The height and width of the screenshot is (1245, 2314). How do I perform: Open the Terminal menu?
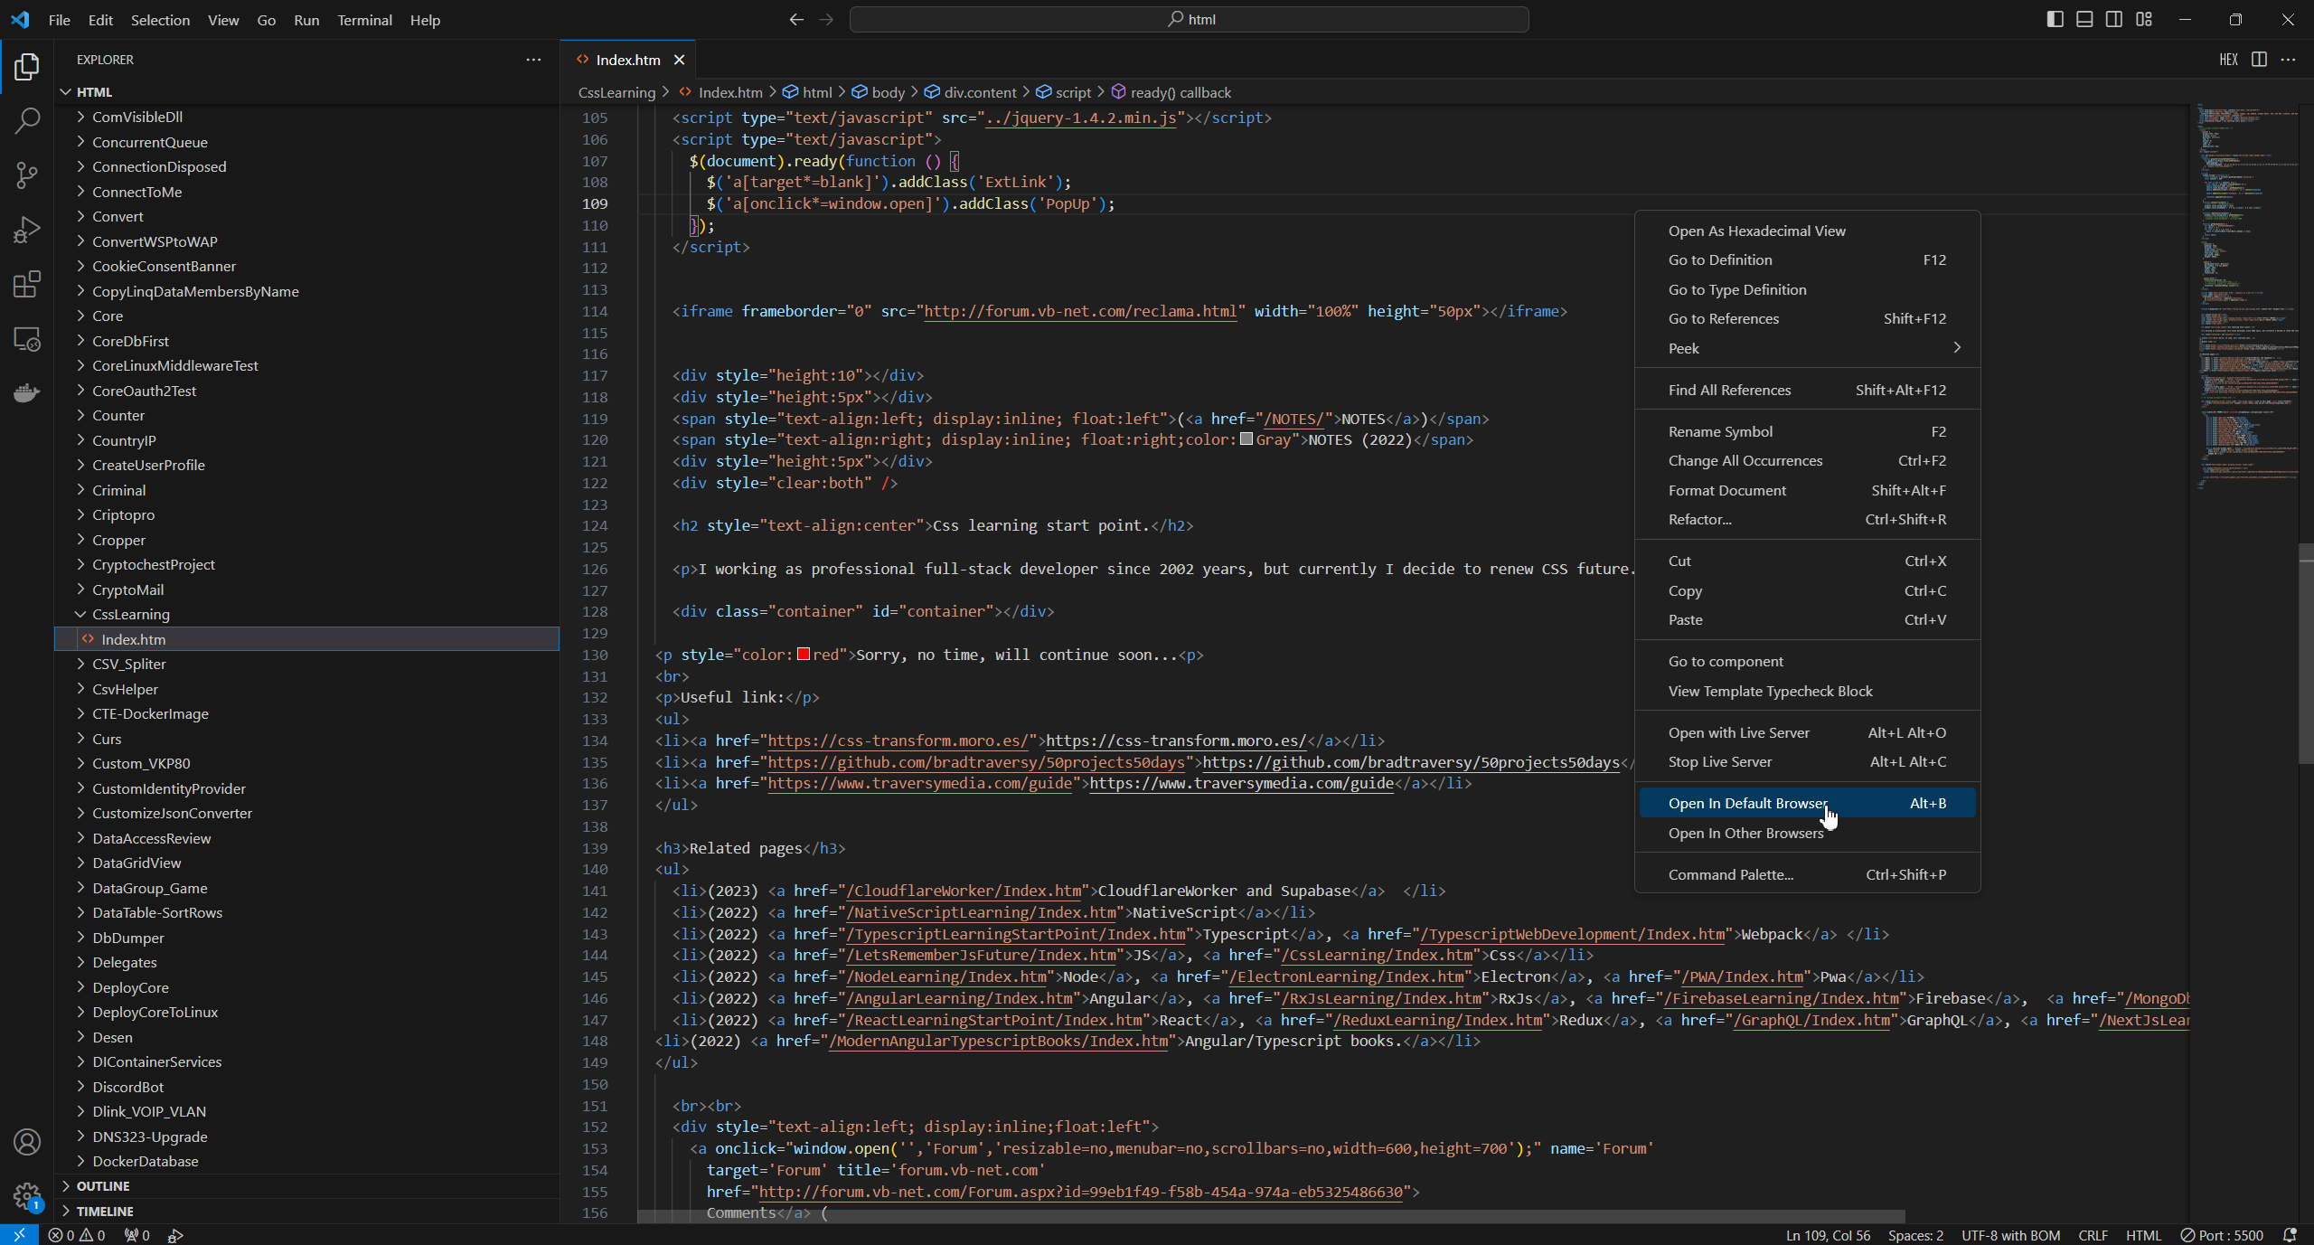tap(364, 20)
